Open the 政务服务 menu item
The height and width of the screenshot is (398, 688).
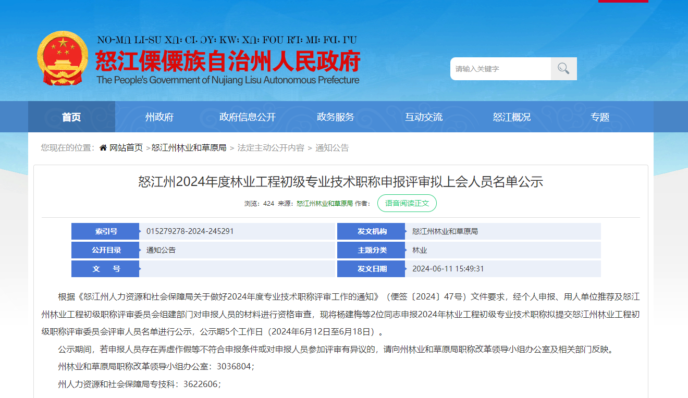coord(335,117)
